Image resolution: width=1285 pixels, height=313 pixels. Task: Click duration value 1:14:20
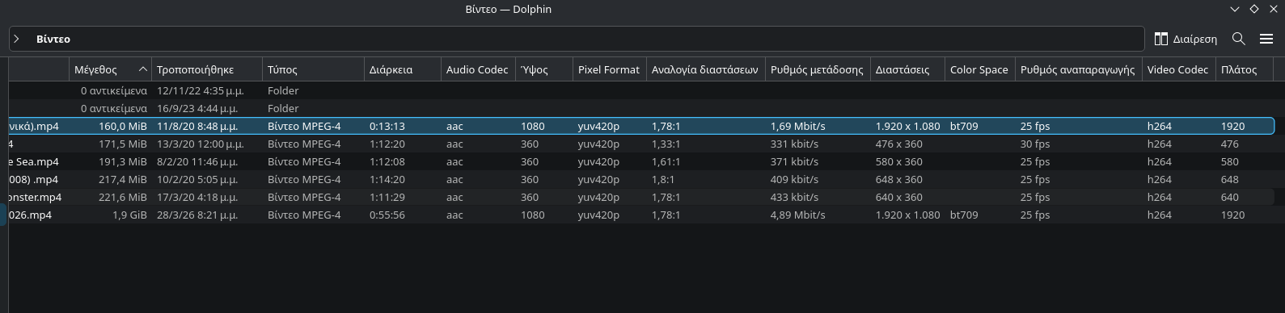point(387,179)
